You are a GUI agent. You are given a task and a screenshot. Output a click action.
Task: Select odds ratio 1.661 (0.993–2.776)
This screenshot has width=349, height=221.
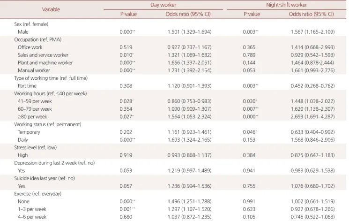point(313,70)
